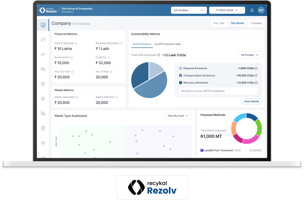Select the This Year period tab

point(219,23)
